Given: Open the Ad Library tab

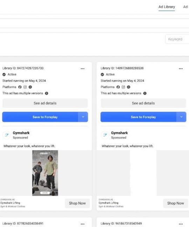Looking at the screenshot, I should coord(167,7).
